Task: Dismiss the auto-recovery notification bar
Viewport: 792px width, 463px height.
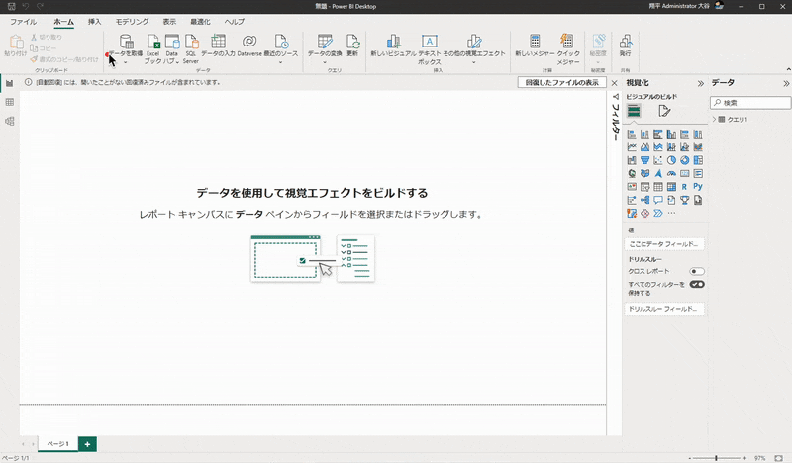Action: [x=614, y=83]
